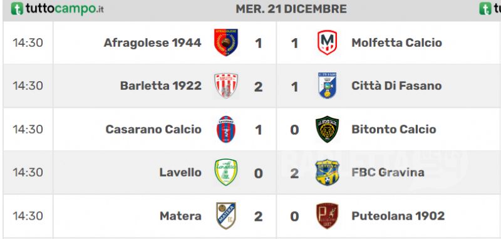Select the Barletta 1922 team name

161,85
